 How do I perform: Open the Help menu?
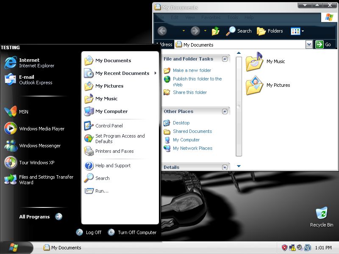pyautogui.click(x=249, y=17)
